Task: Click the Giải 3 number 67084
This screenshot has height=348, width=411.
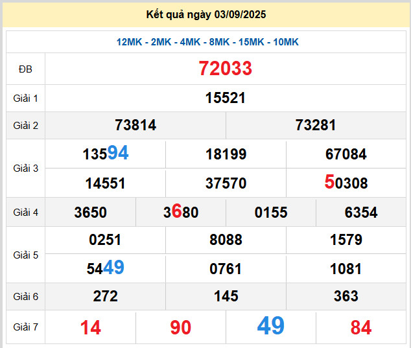Action: [346, 154]
